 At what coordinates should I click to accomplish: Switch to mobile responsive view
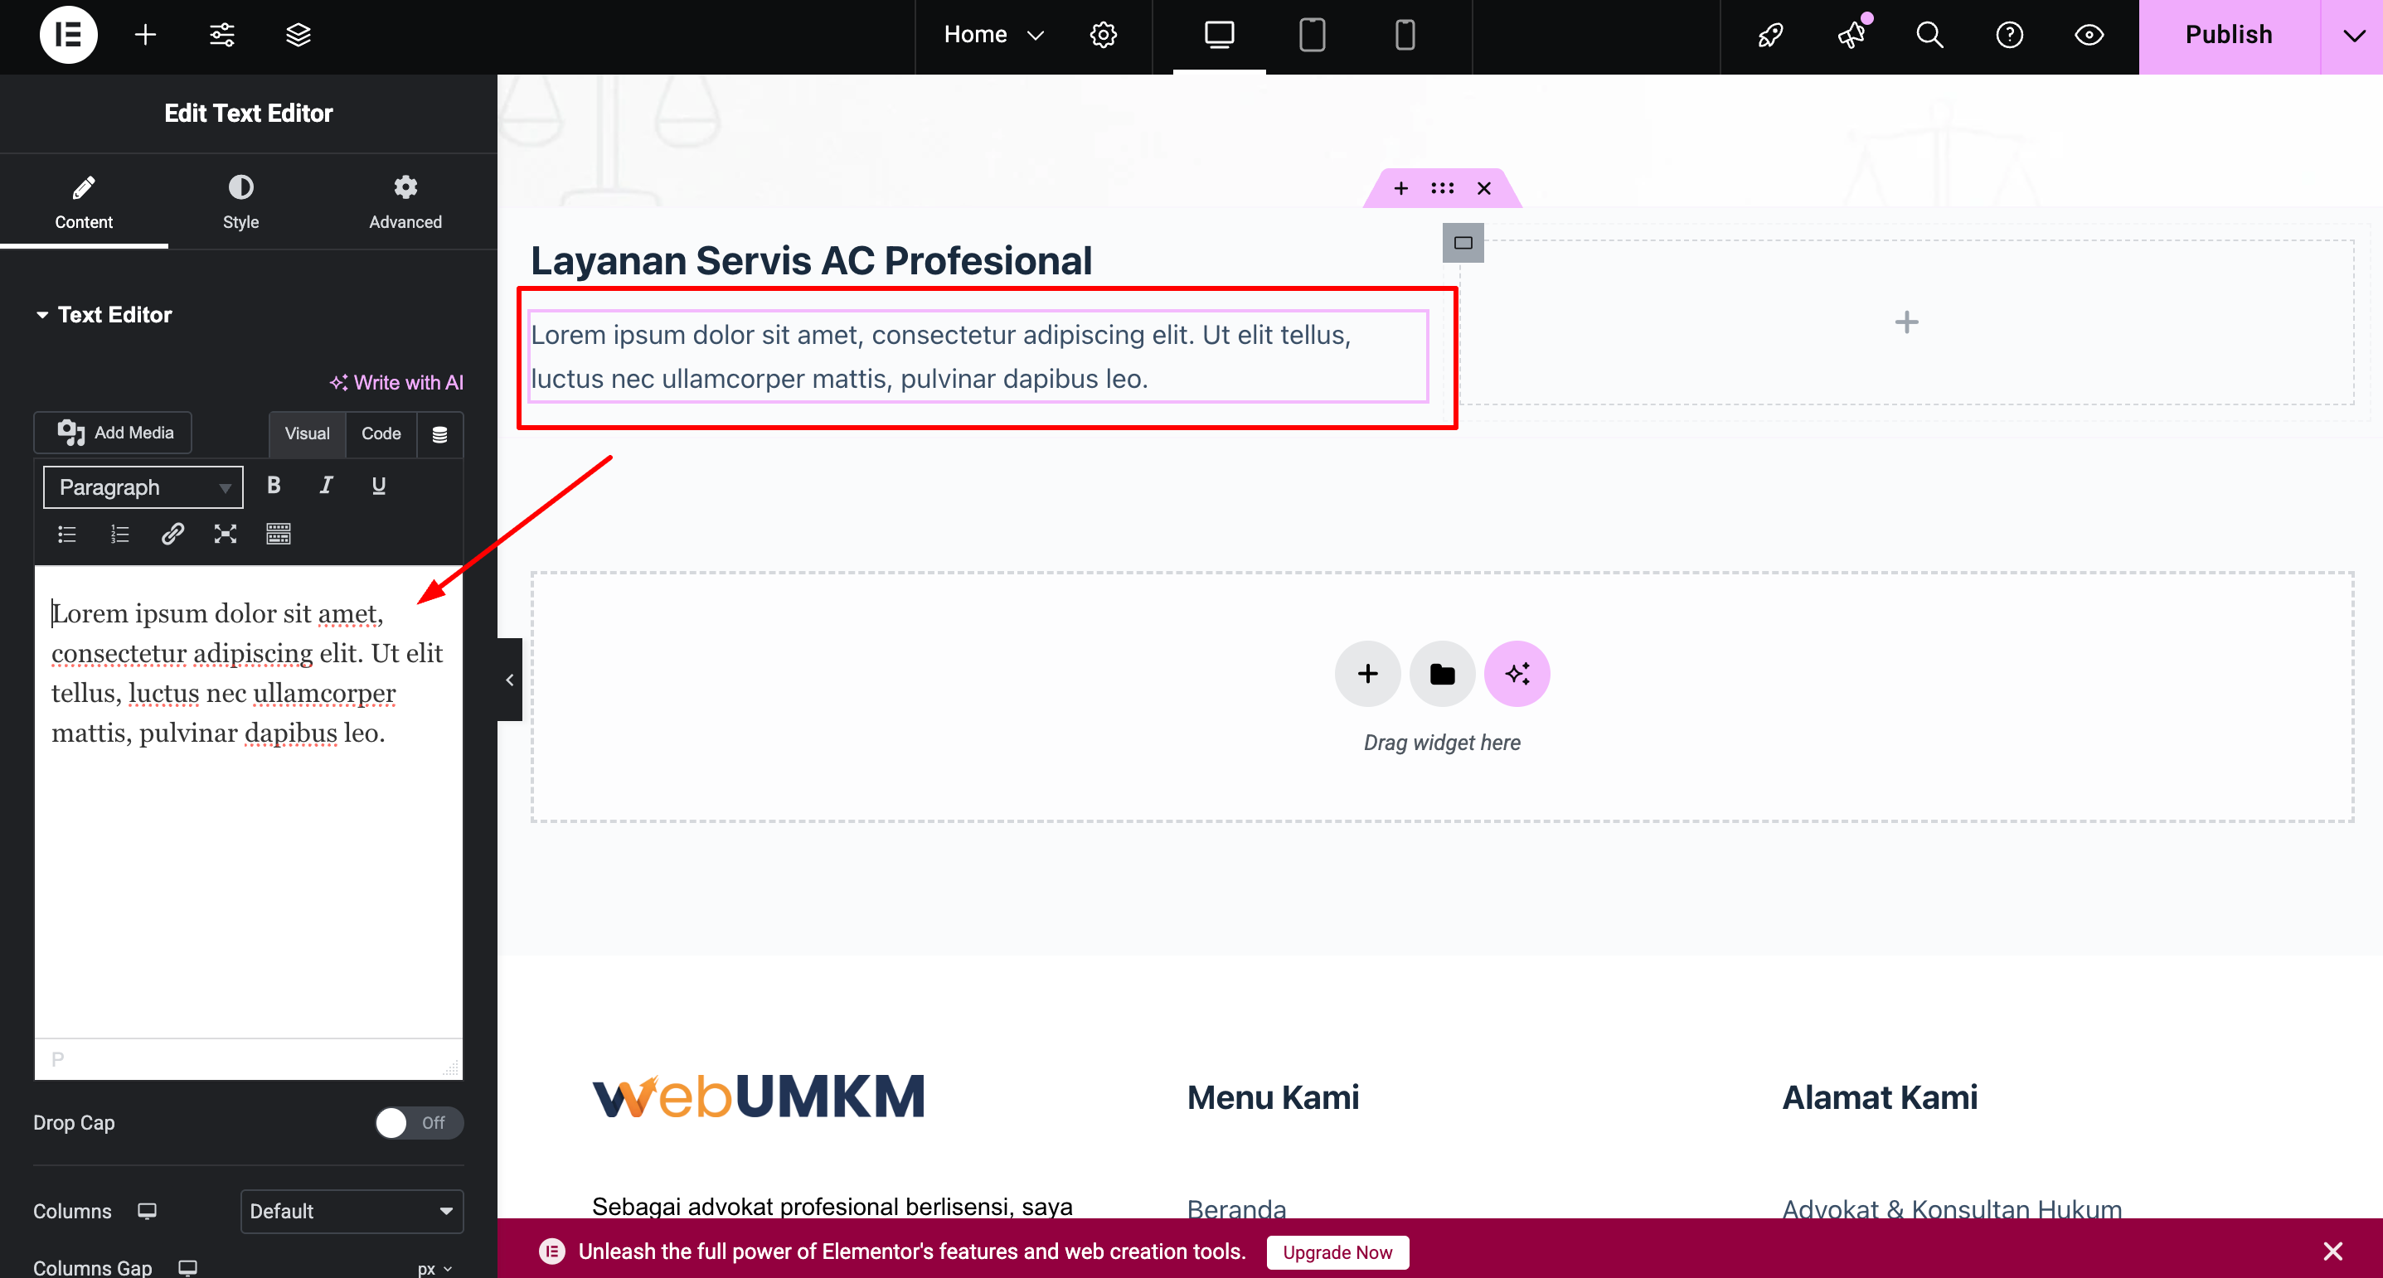pos(1405,35)
